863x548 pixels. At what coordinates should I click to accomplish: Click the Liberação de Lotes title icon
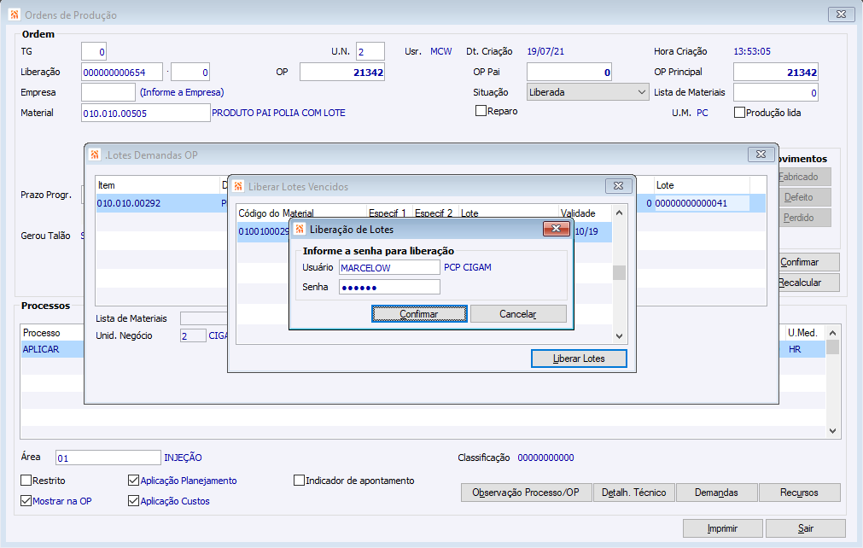pyautogui.click(x=300, y=229)
